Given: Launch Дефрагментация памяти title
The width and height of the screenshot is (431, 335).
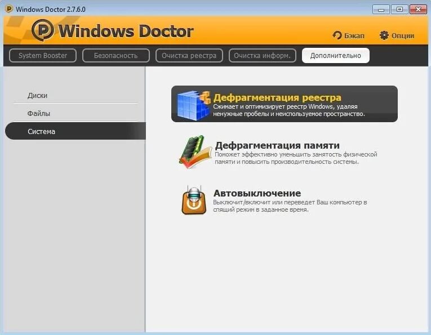Looking at the screenshot, I should coord(277,145).
